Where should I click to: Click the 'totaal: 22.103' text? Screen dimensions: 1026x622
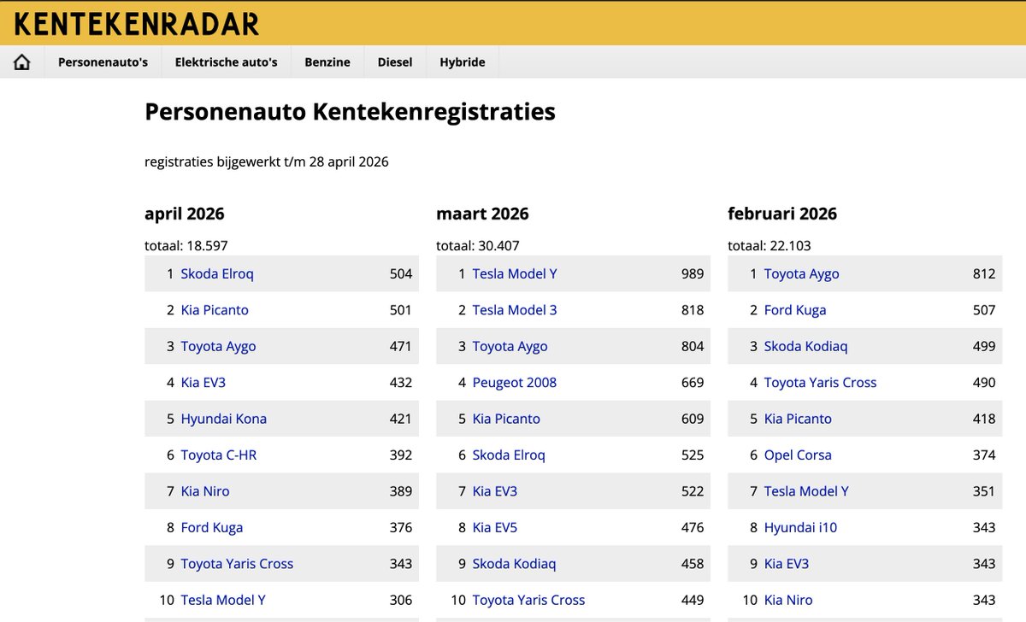tap(769, 246)
